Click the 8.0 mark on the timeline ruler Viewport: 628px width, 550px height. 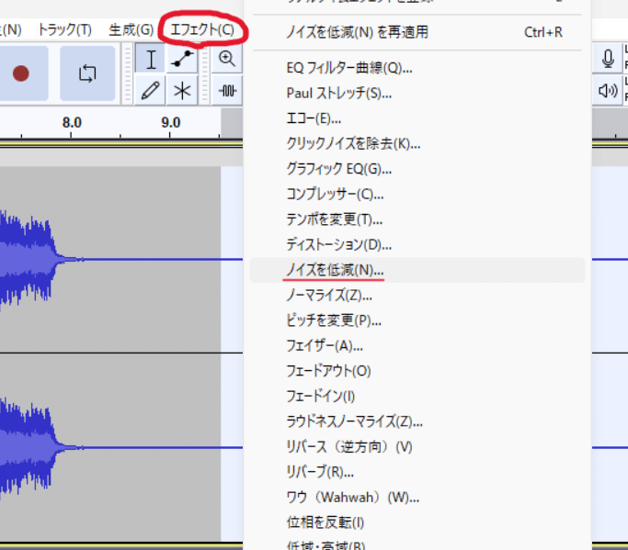72,122
